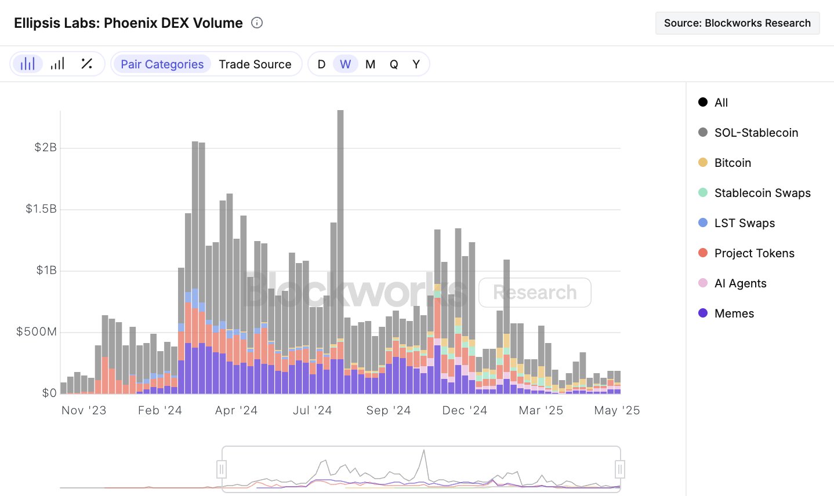The height and width of the screenshot is (496, 834).
Task: Select the stacked bar chart view icon
Action: pos(27,64)
